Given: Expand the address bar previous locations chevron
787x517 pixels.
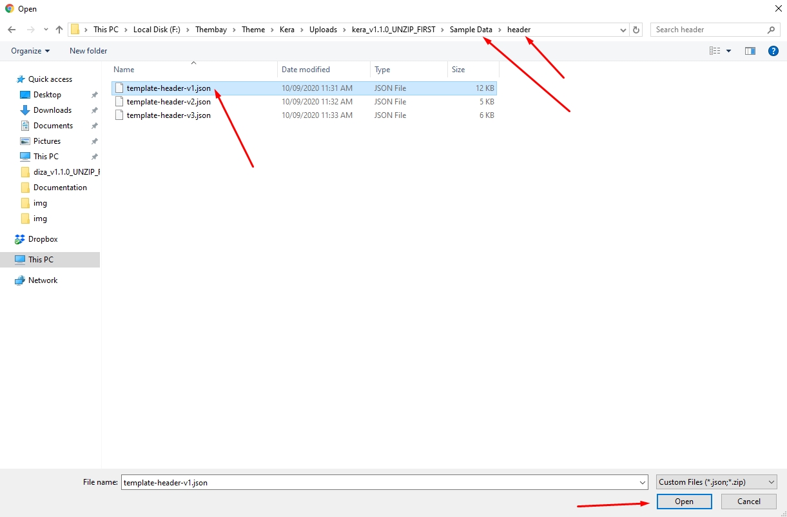Looking at the screenshot, I should point(623,30).
